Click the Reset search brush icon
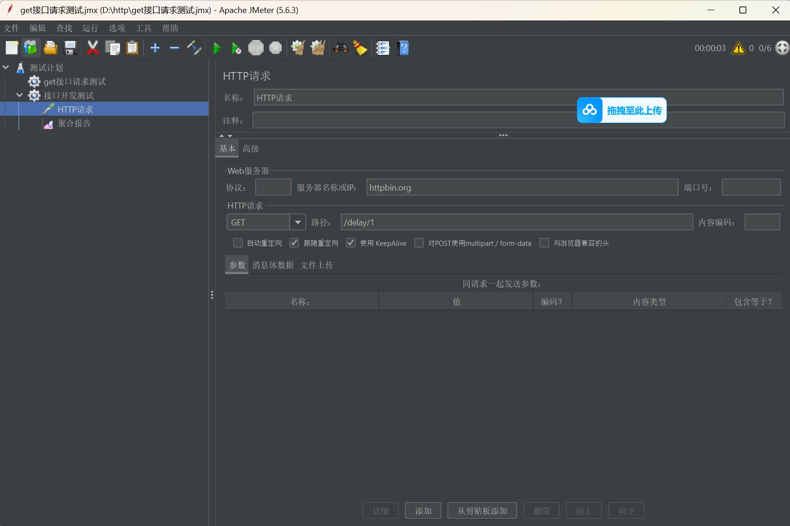Viewport: 790px width, 526px height. [x=360, y=48]
